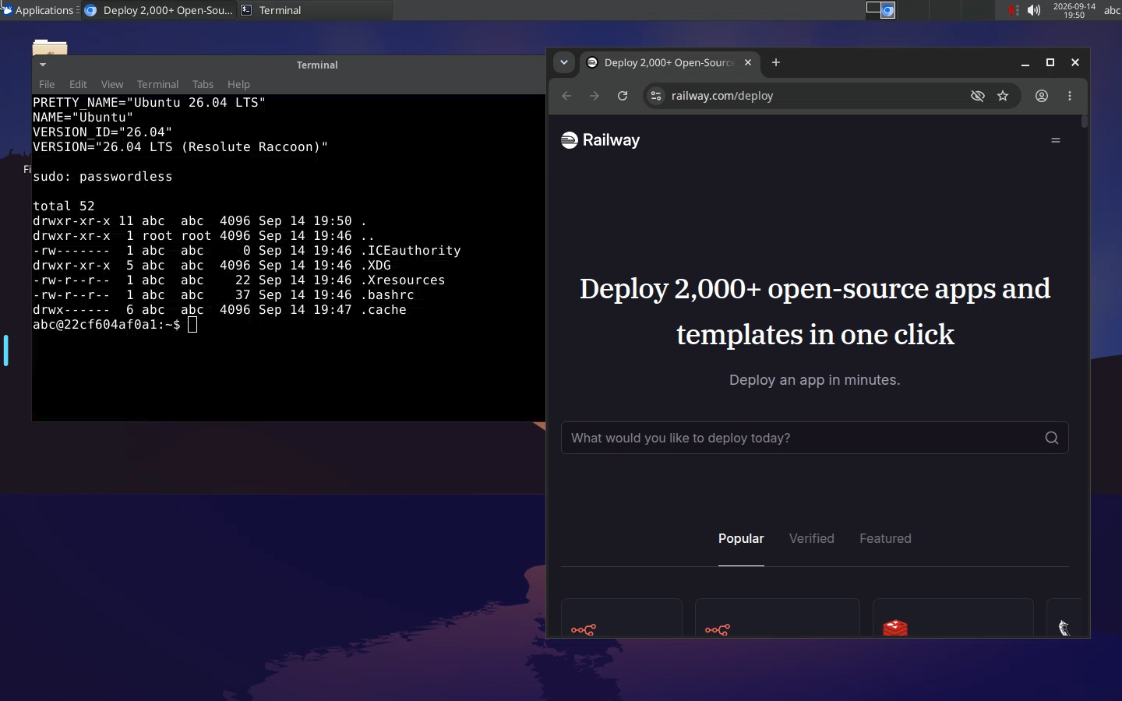Bookmark this page with the star
Image resolution: width=1122 pixels, height=701 pixels.
[x=1003, y=96]
